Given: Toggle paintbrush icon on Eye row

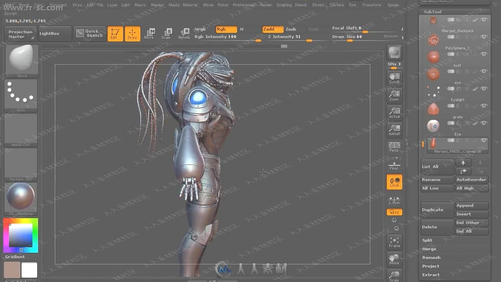Looking at the screenshot, I should click(x=475, y=123).
